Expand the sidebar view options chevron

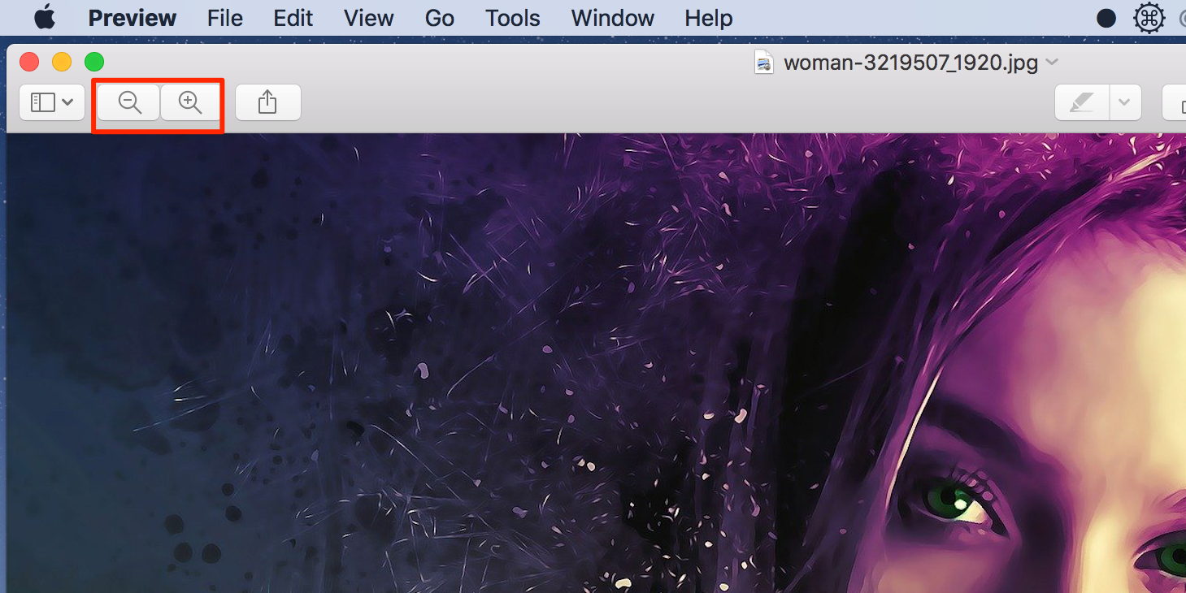tap(67, 102)
